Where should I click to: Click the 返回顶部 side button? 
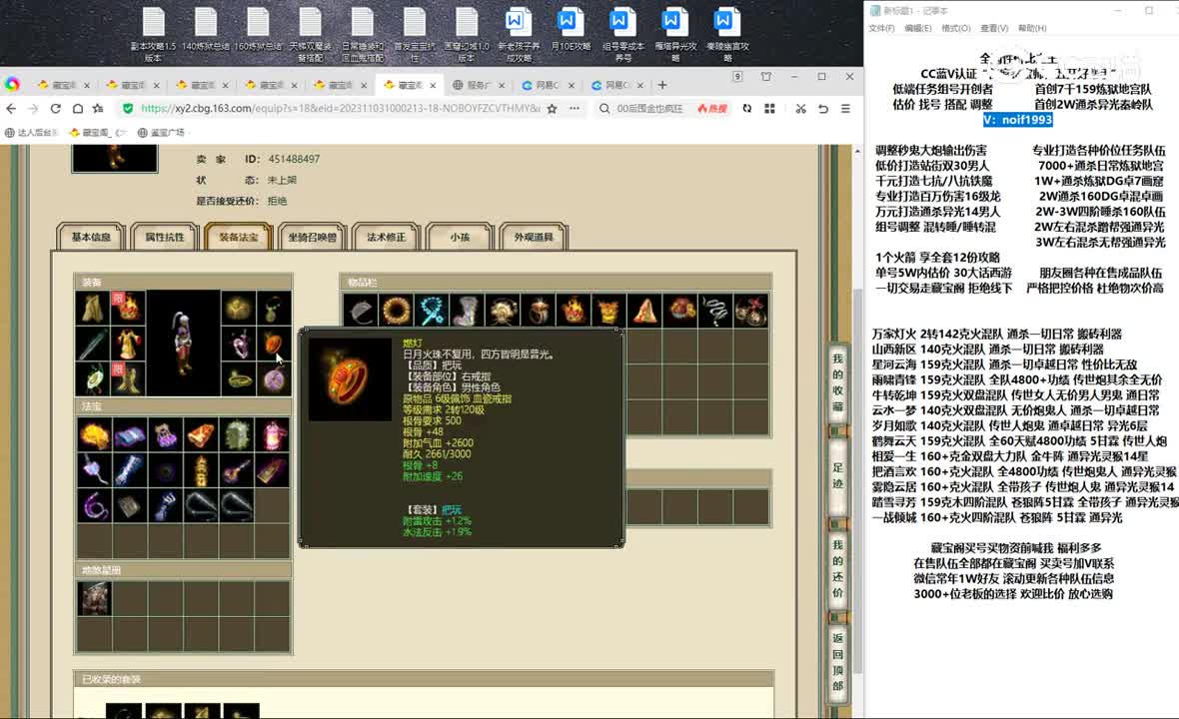click(837, 662)
